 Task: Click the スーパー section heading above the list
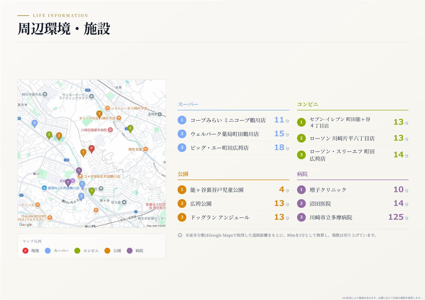pos(188,104)
